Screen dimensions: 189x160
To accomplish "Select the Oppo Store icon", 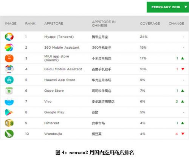I will coord(9,91).
